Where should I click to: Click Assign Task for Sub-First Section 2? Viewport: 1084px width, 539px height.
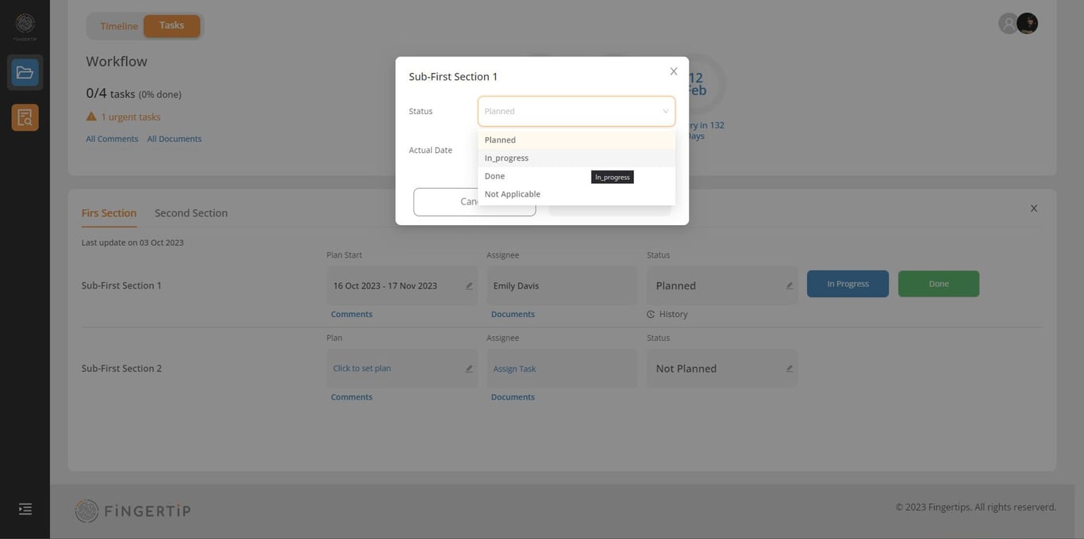tap(514, 369)
